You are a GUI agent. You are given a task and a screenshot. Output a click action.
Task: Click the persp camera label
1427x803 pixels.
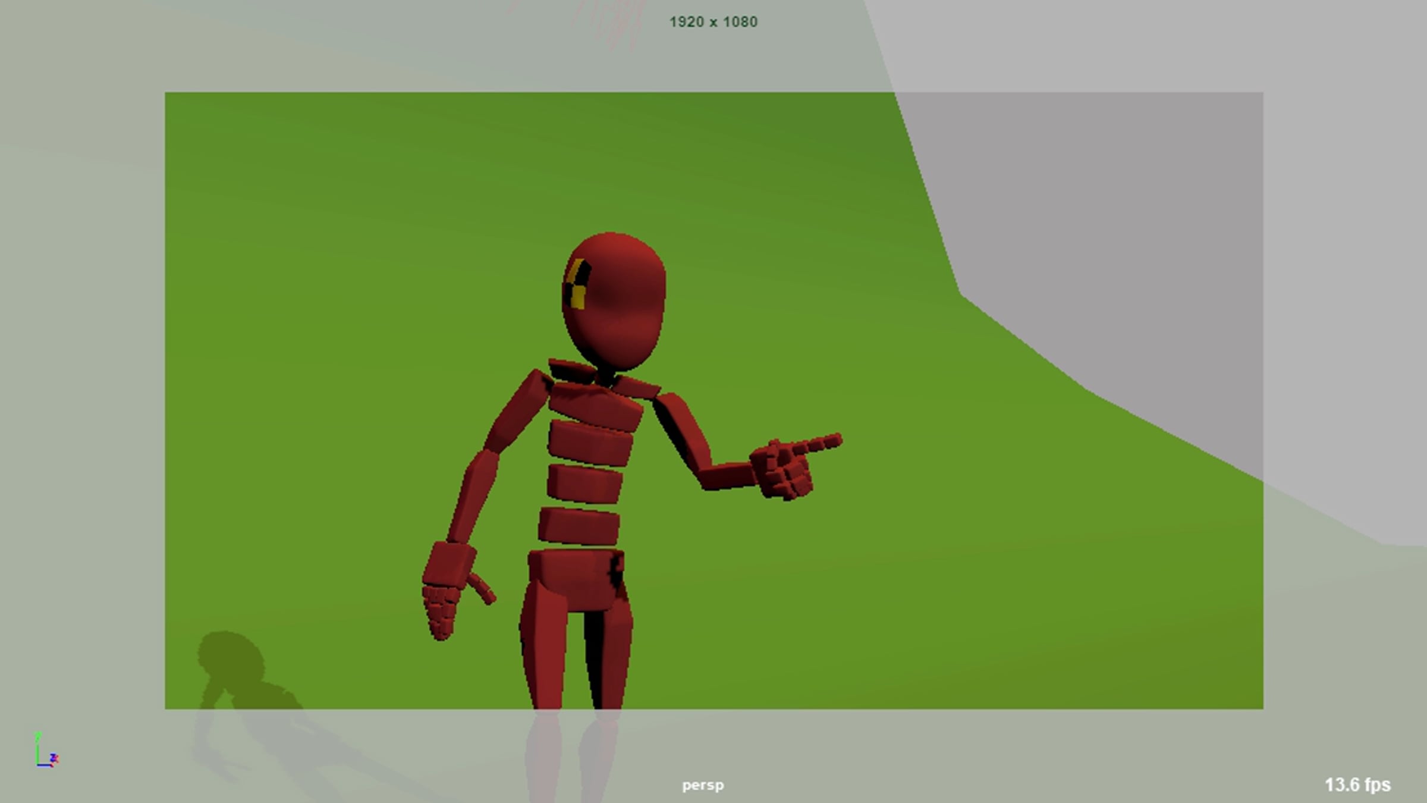pyautogui.click(x=703, y=785)
